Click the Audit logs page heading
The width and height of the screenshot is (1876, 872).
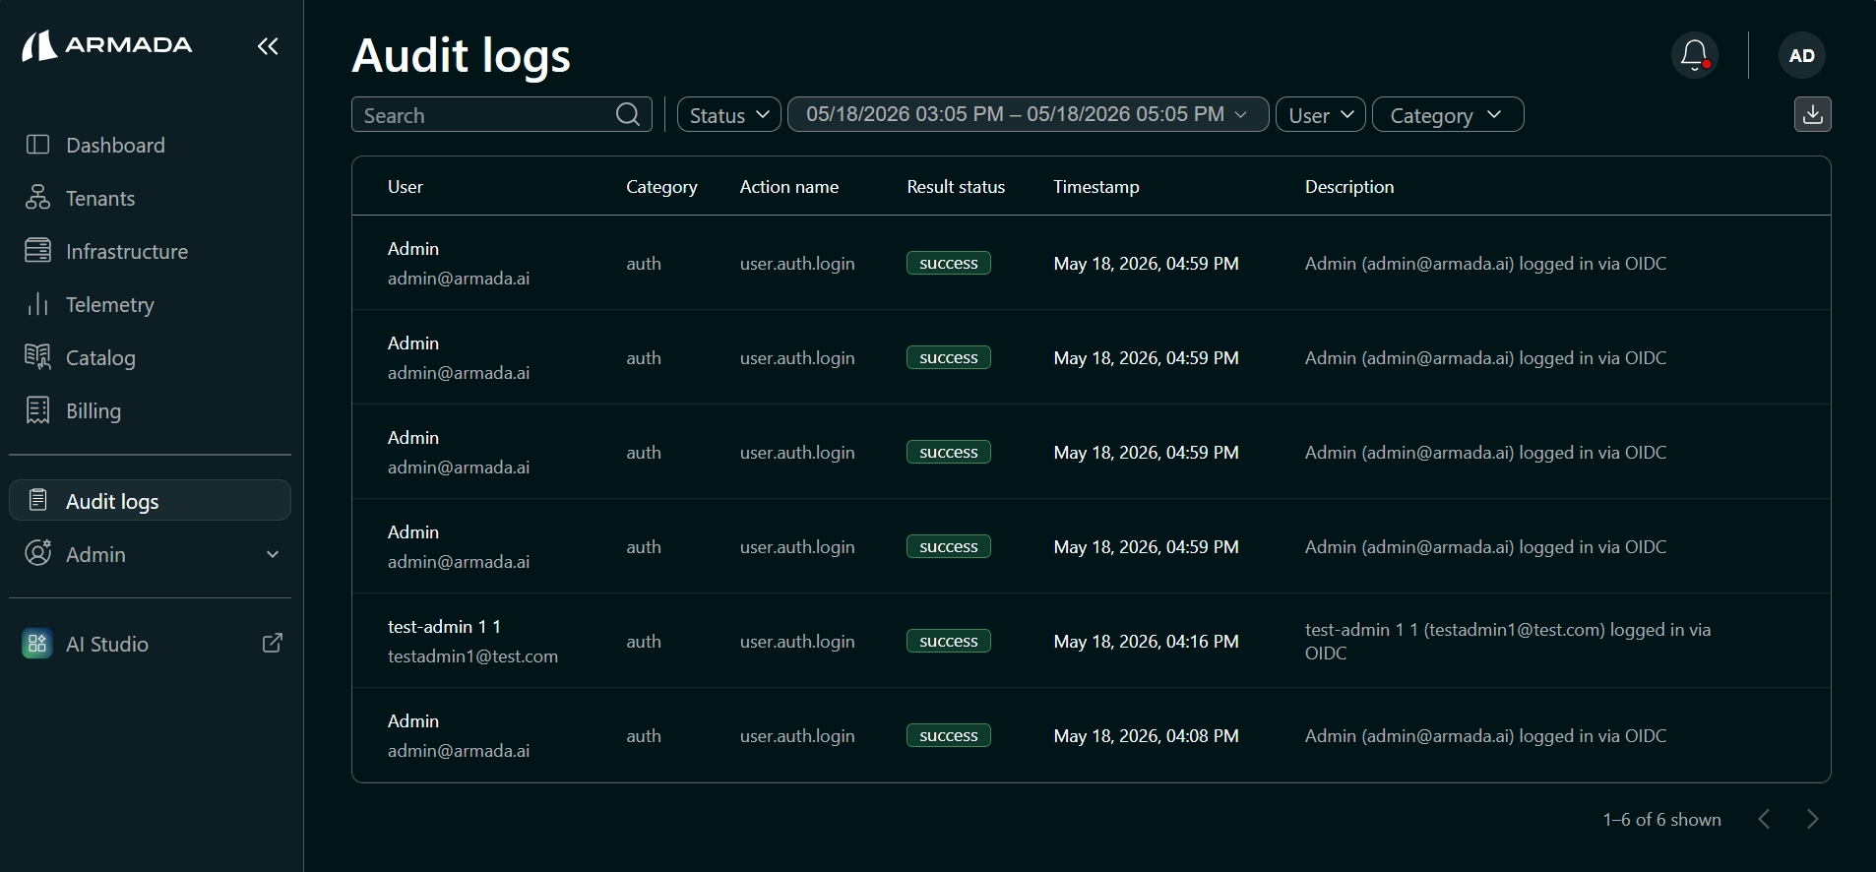[462, 55]
